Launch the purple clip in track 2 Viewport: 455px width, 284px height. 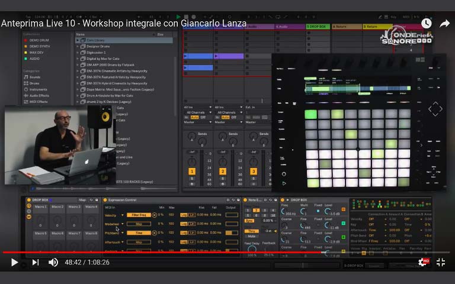coord(216,56)
